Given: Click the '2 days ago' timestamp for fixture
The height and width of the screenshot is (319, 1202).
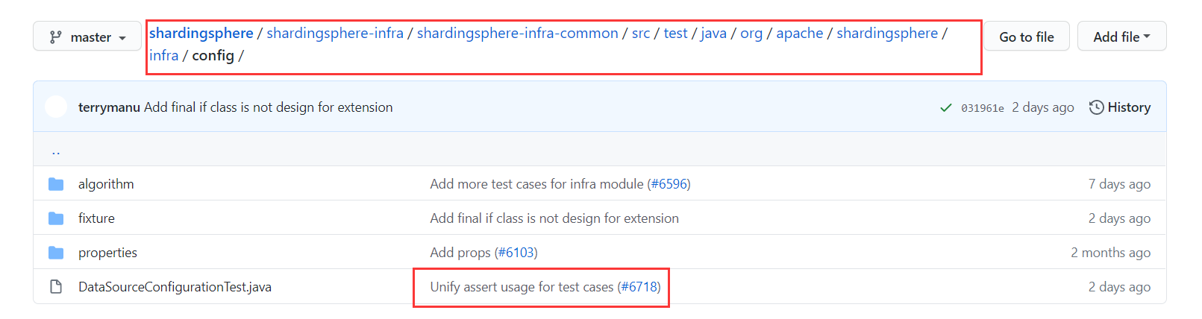Looking at the screenshot, I should (x=1119, y=218).
